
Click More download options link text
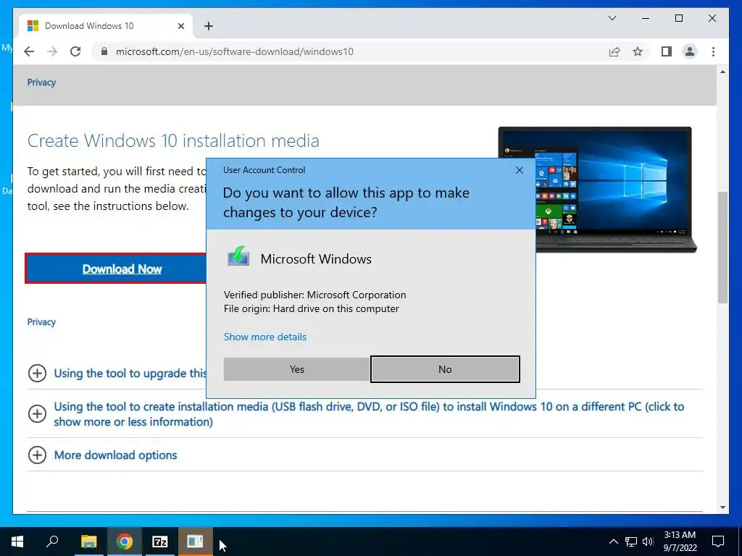click(x=115, y=455)
